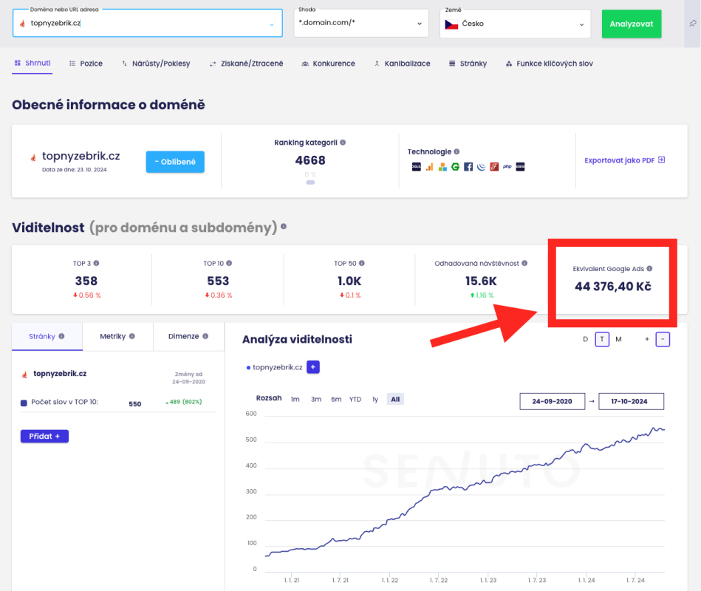701x591 pixels.
Task: Click the info icon on Metriky tab
Action: [x=132, y=336]
